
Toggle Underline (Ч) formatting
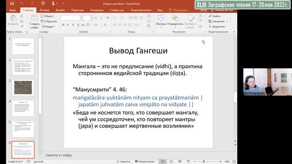[x=73, y=25]
